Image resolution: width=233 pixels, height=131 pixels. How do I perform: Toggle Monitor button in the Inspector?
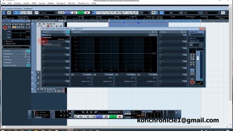pyautogui.click(x=9, y=27)
